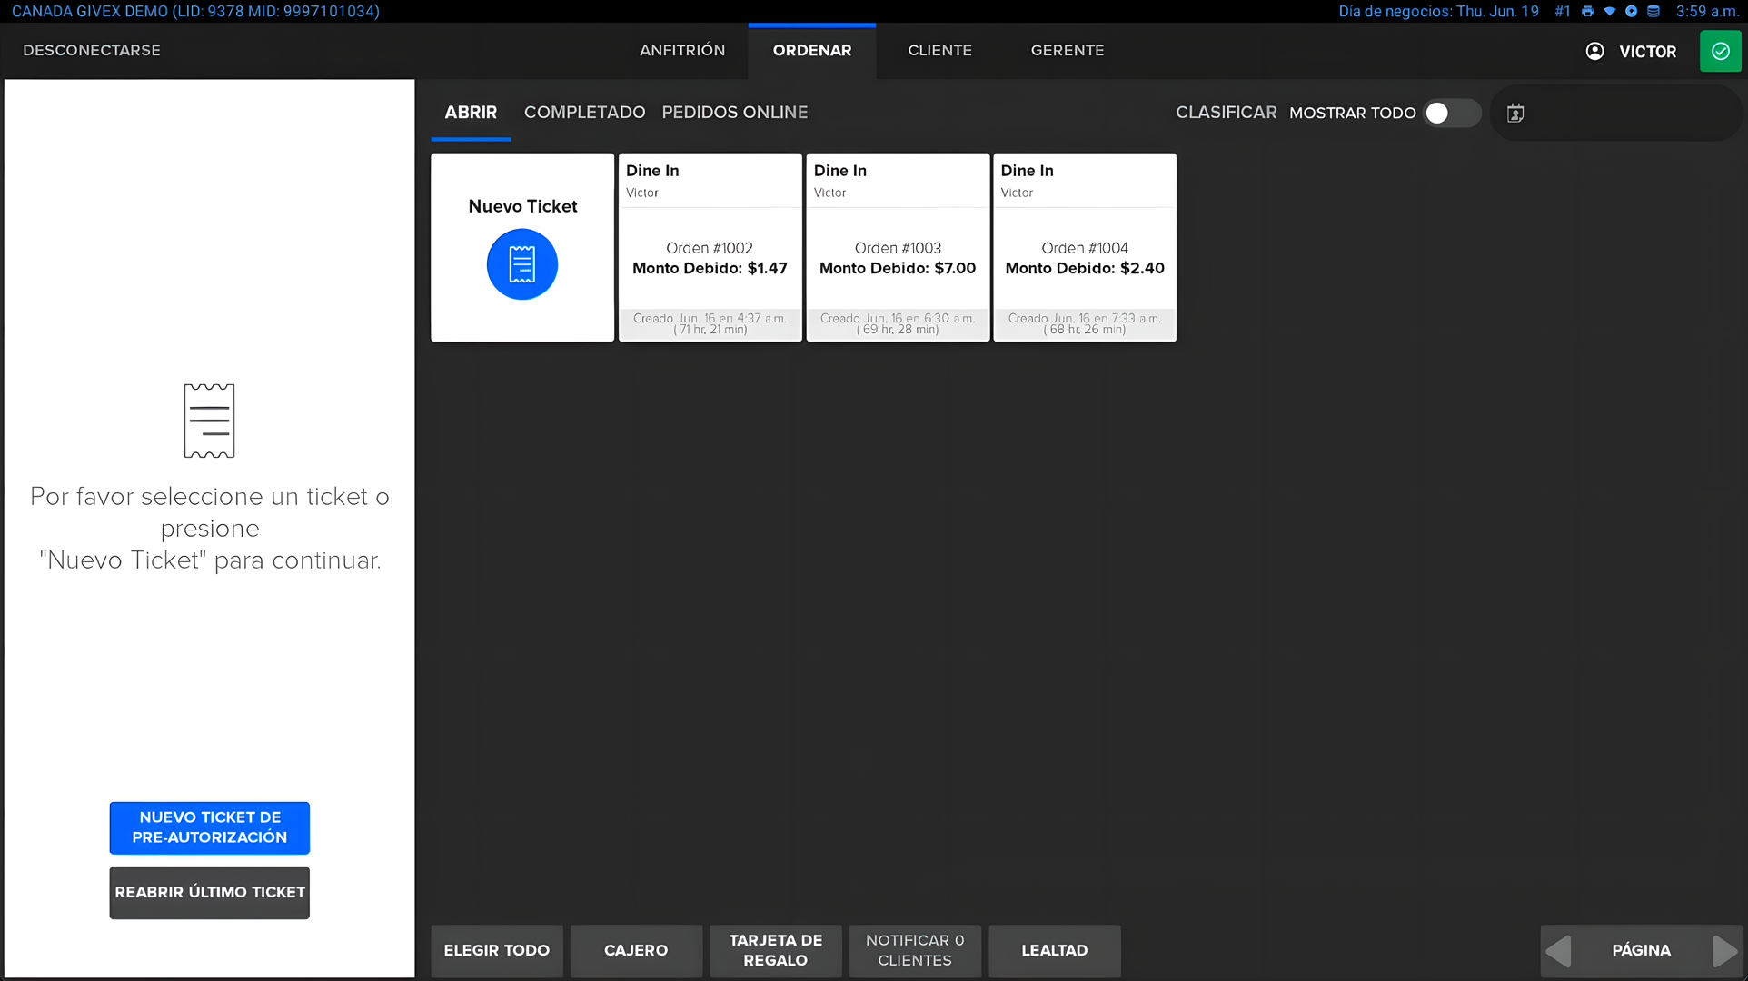Image resolution: width=1748 pixels, height=981 pixels.
Task: Go to previous page arrow
Action: [1559, 951]
